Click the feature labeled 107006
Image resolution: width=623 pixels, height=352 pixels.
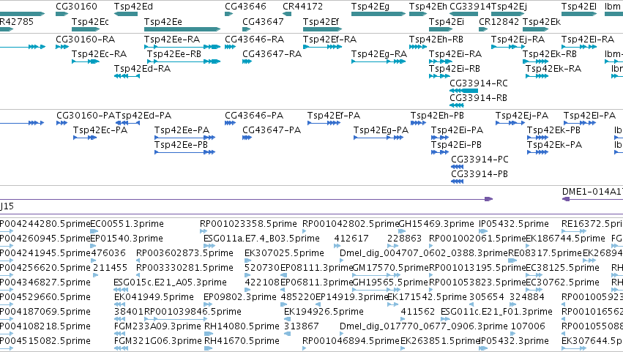[528, 326]
